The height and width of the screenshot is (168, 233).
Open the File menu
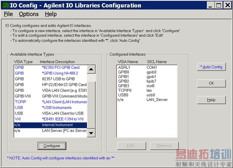(8, 14)
